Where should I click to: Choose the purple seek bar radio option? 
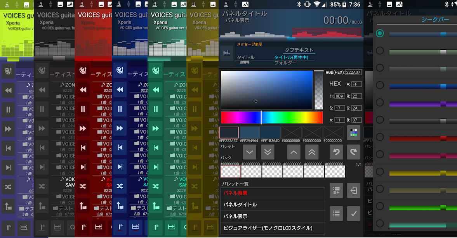380,103
